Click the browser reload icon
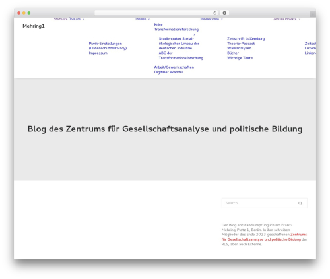Image resolution: width=330 pixels, height=279 pixels. point(214,13)
